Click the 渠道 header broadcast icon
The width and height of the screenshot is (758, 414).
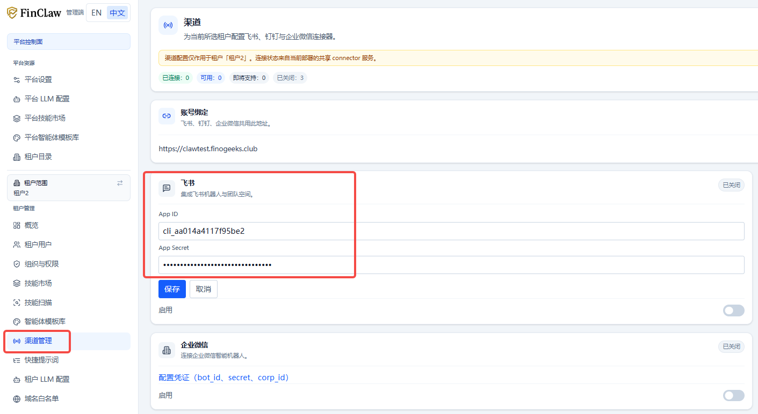coord(168,25)
